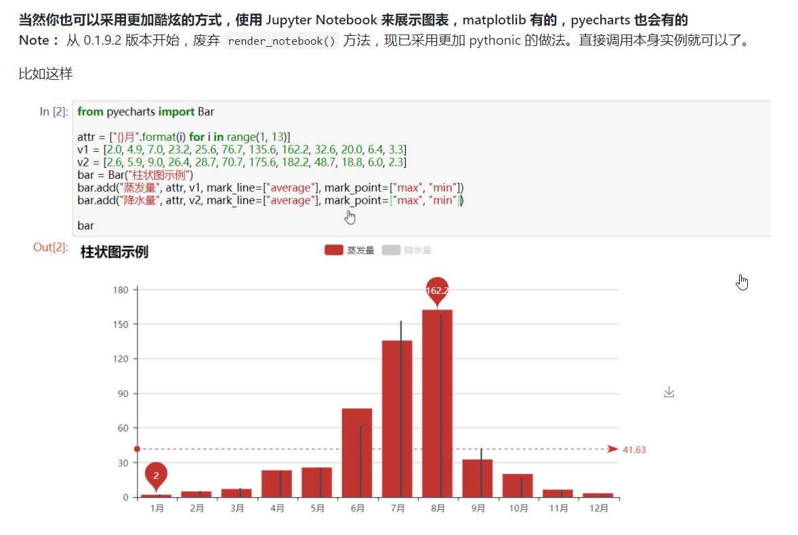This screenshot has height=535, width=798.
Task: Click the bar = Bar("柱状图示例") code line
Action: coord(135,174)
